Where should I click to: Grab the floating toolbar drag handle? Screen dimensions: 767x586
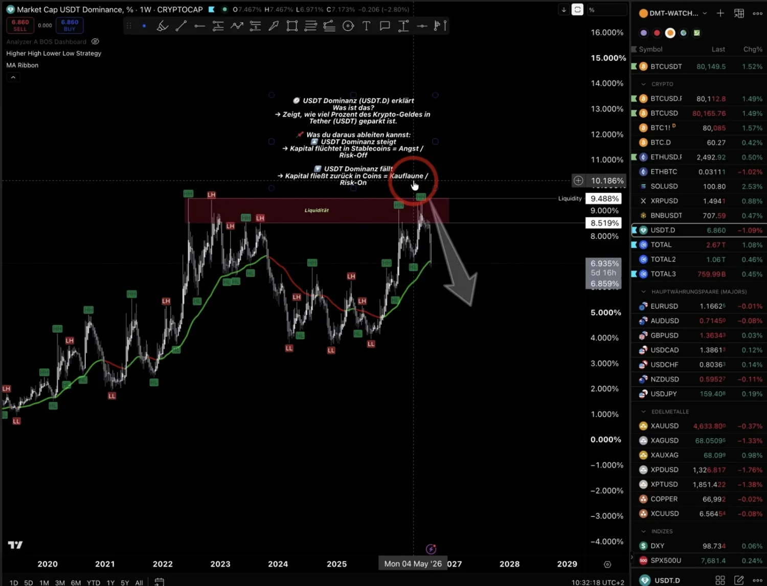click(129, 26)
